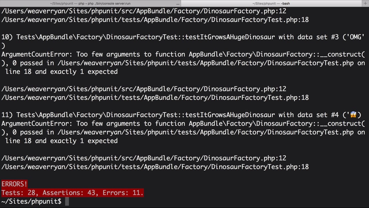Place cursor at the ~/Sites/phpunit$ prompt
369x208 pixels.
coord(31,201)
